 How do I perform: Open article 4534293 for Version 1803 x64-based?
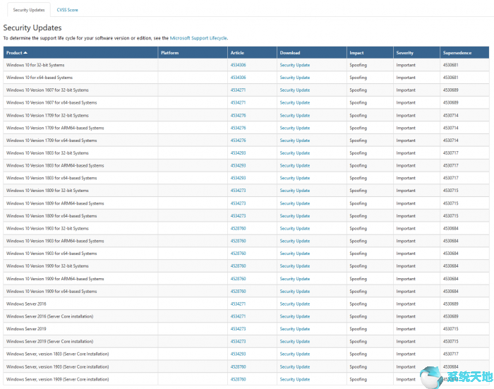[238, 178]
